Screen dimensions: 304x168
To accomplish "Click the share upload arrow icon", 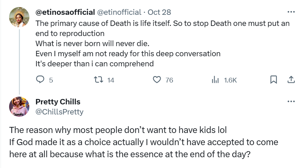I will tap(291, 80).
